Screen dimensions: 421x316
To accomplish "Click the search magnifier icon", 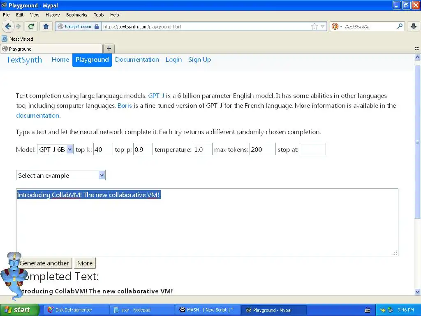I will coord(400,26).
